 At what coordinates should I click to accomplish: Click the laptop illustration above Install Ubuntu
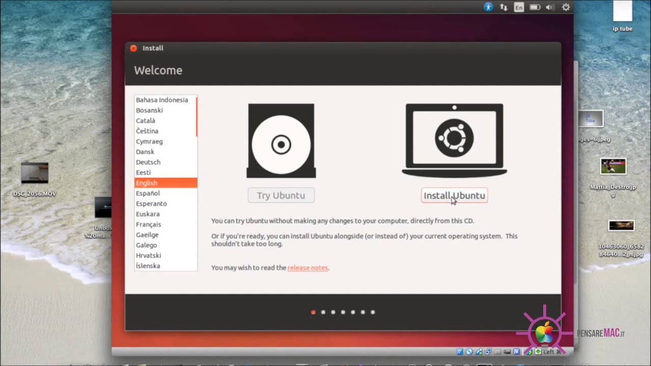(454, 140)
